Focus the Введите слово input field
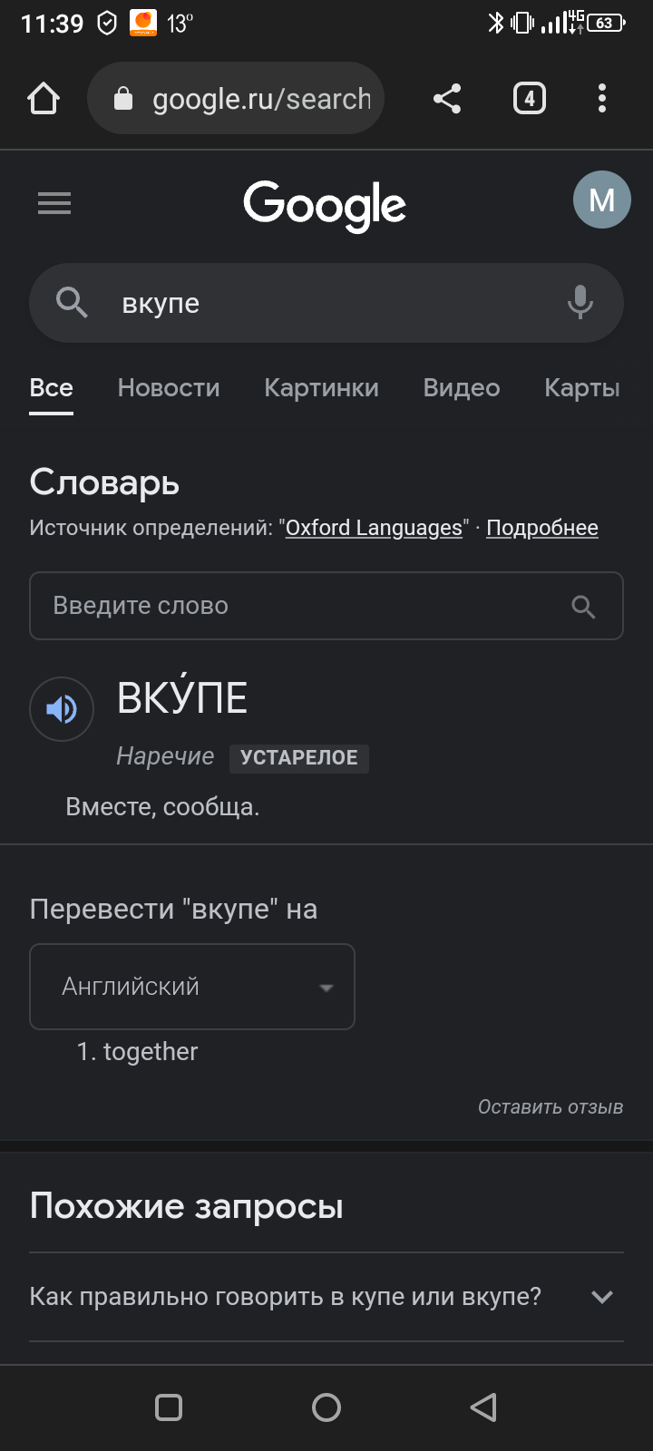 pyautogui.click(x=299, y=606)
